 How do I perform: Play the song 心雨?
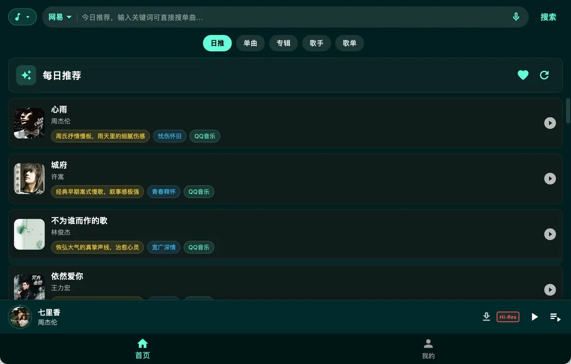(x=550, y=123)
